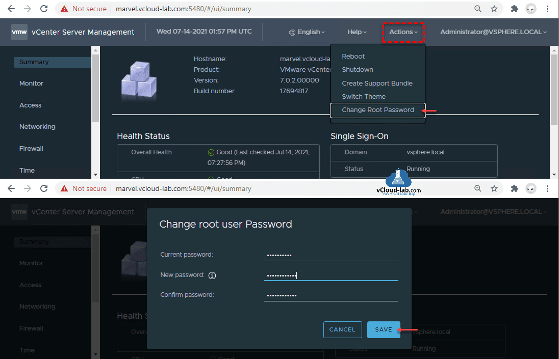Bookmark the page with the star in bottom browser
Viewport: 559px width, 359px height.
pos(494,188)
